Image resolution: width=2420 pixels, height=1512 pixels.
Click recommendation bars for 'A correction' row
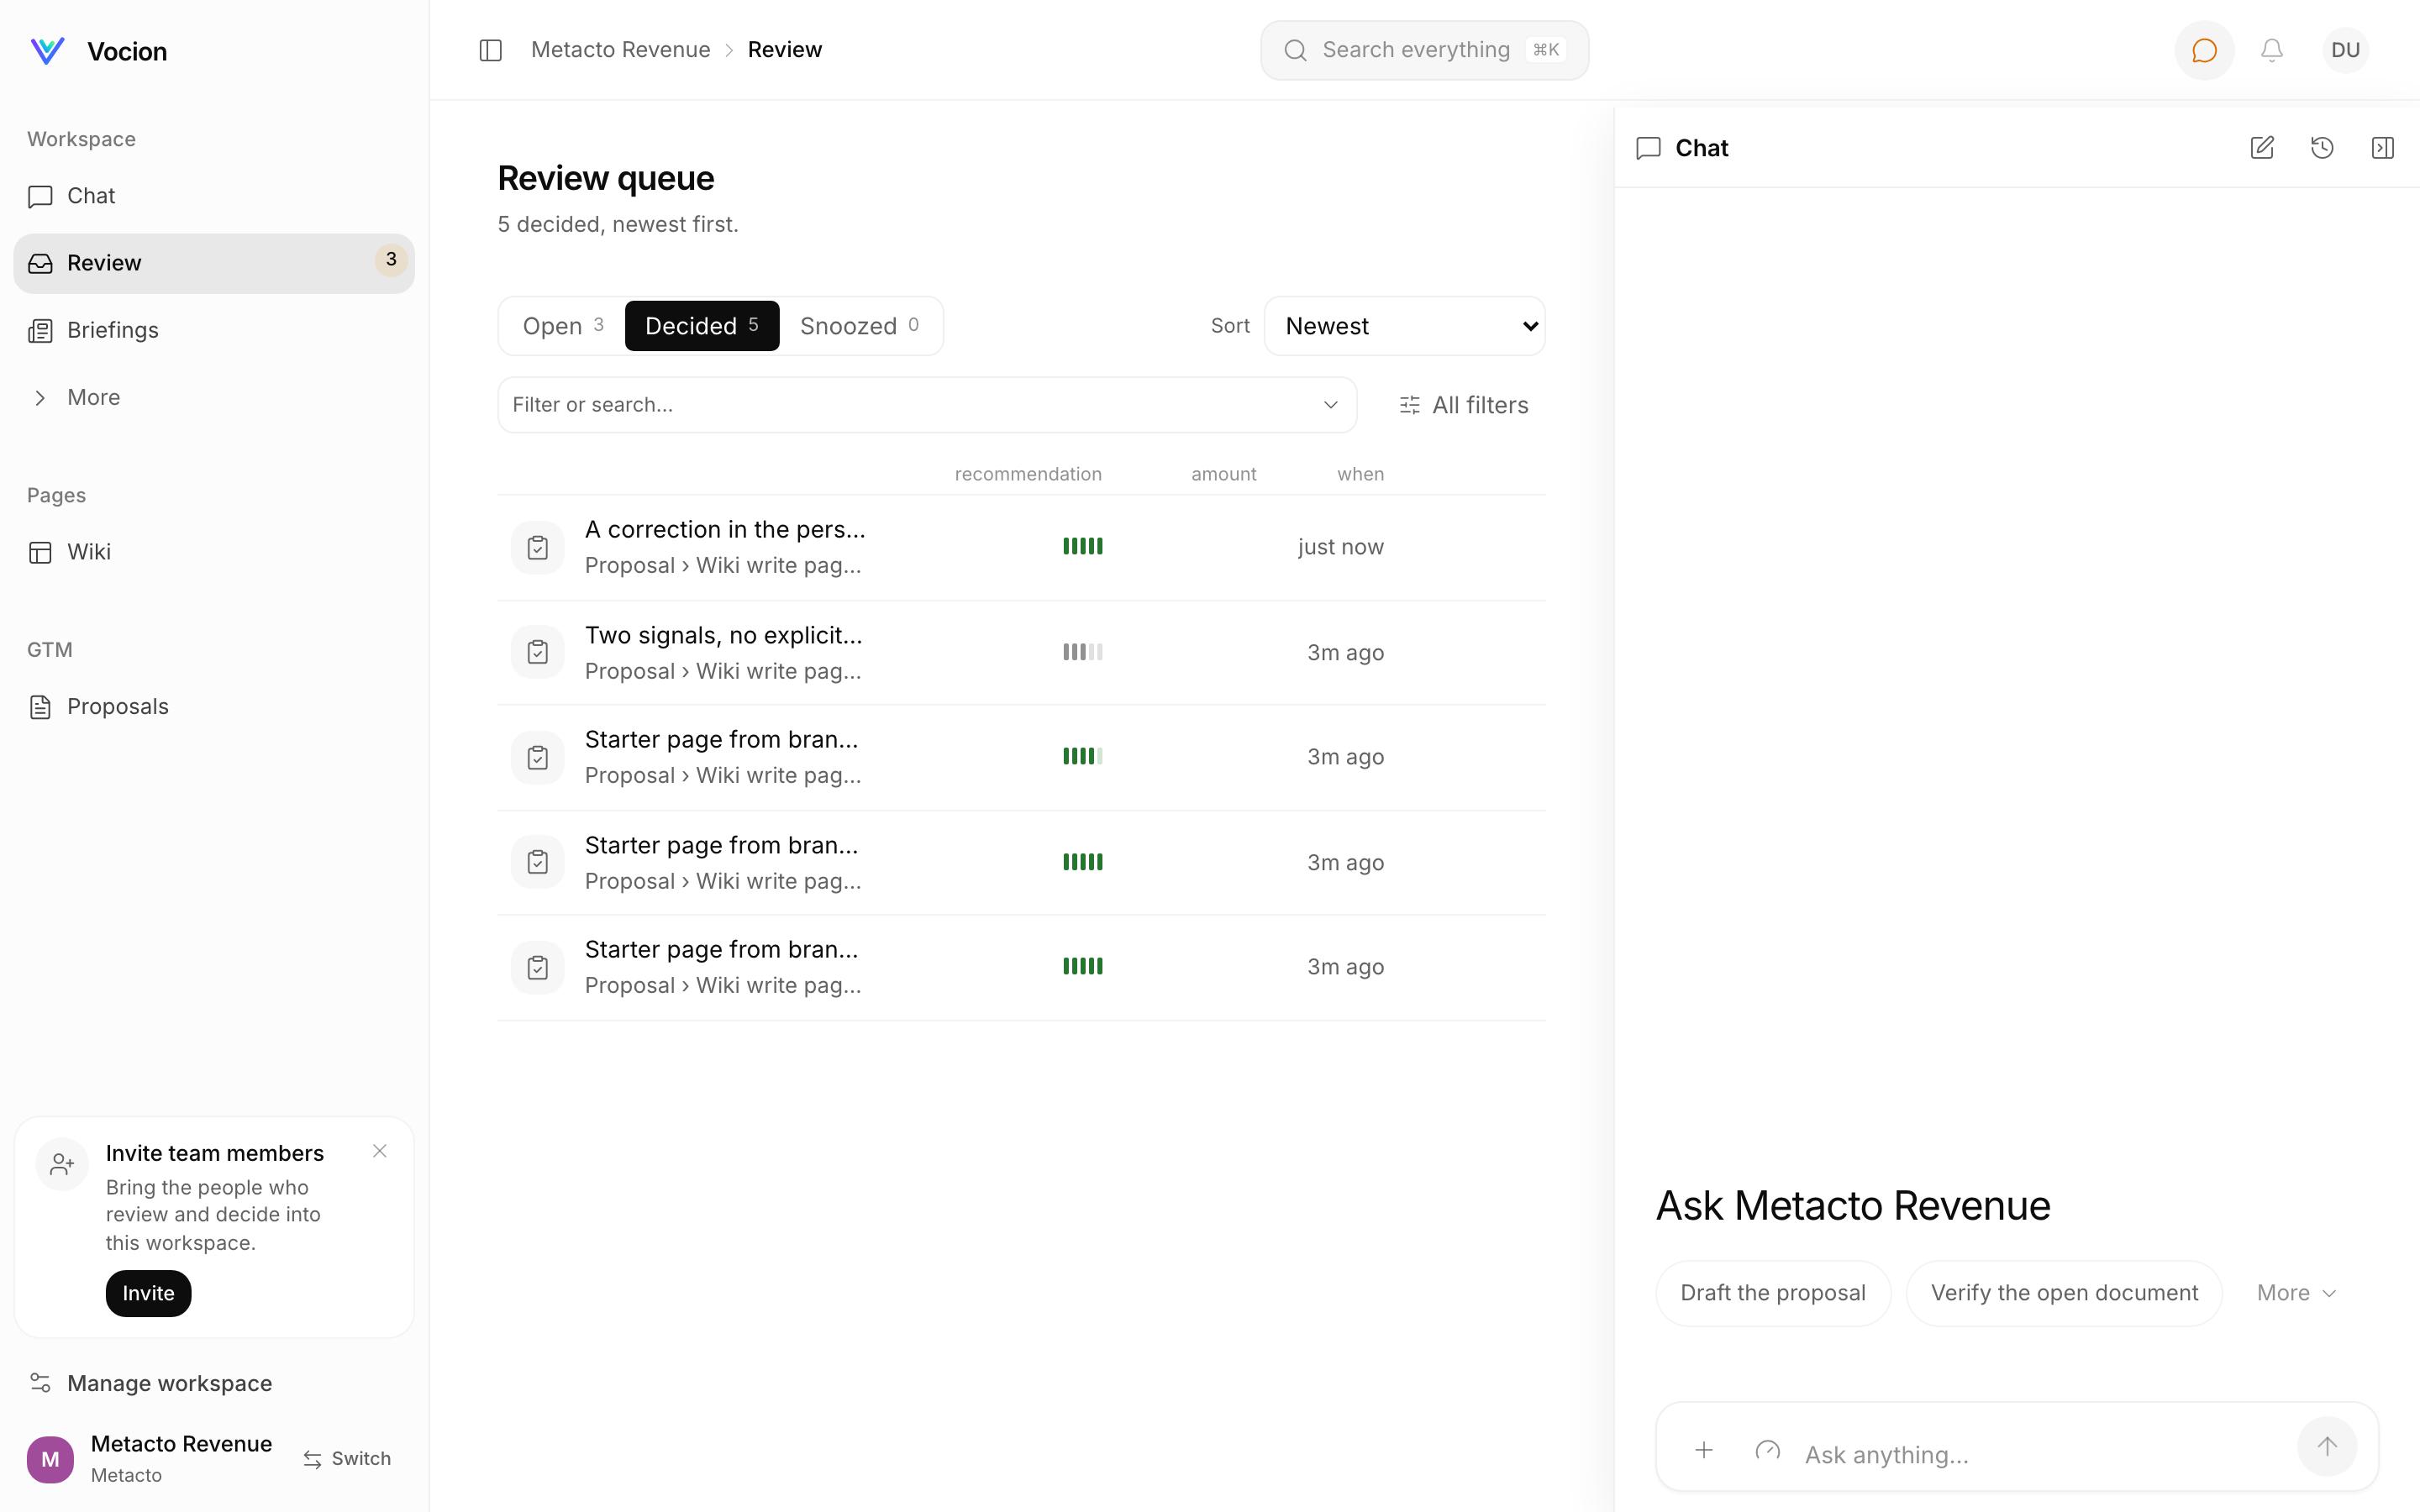tap(1083, 546)
